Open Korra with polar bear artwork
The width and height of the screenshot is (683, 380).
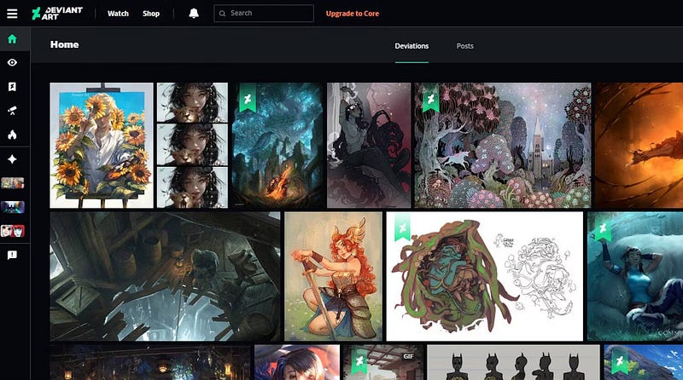pyautogui.click(x=634, y=277)
